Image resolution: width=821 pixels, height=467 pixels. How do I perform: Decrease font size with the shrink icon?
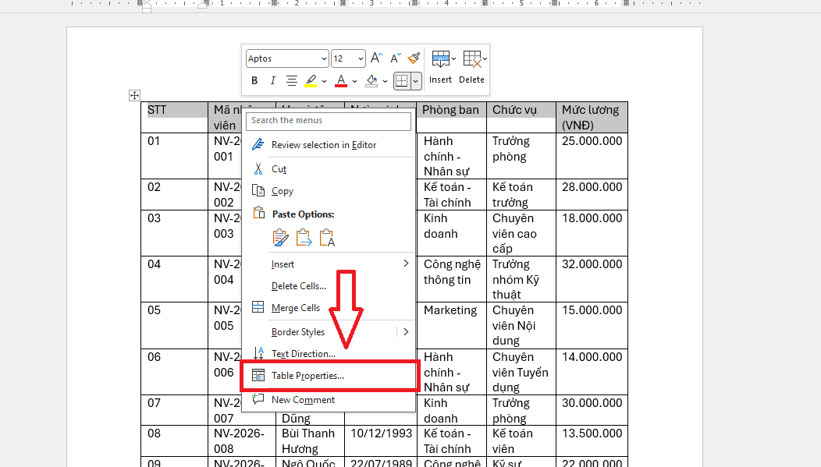coord(396,58)
